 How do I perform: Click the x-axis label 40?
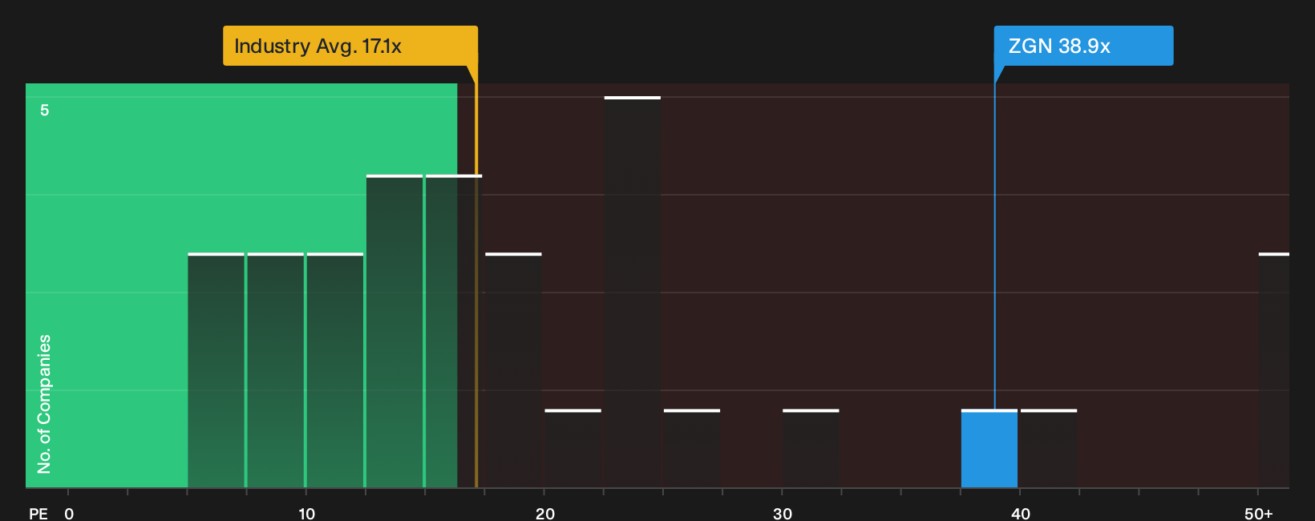click(1020, 513)
